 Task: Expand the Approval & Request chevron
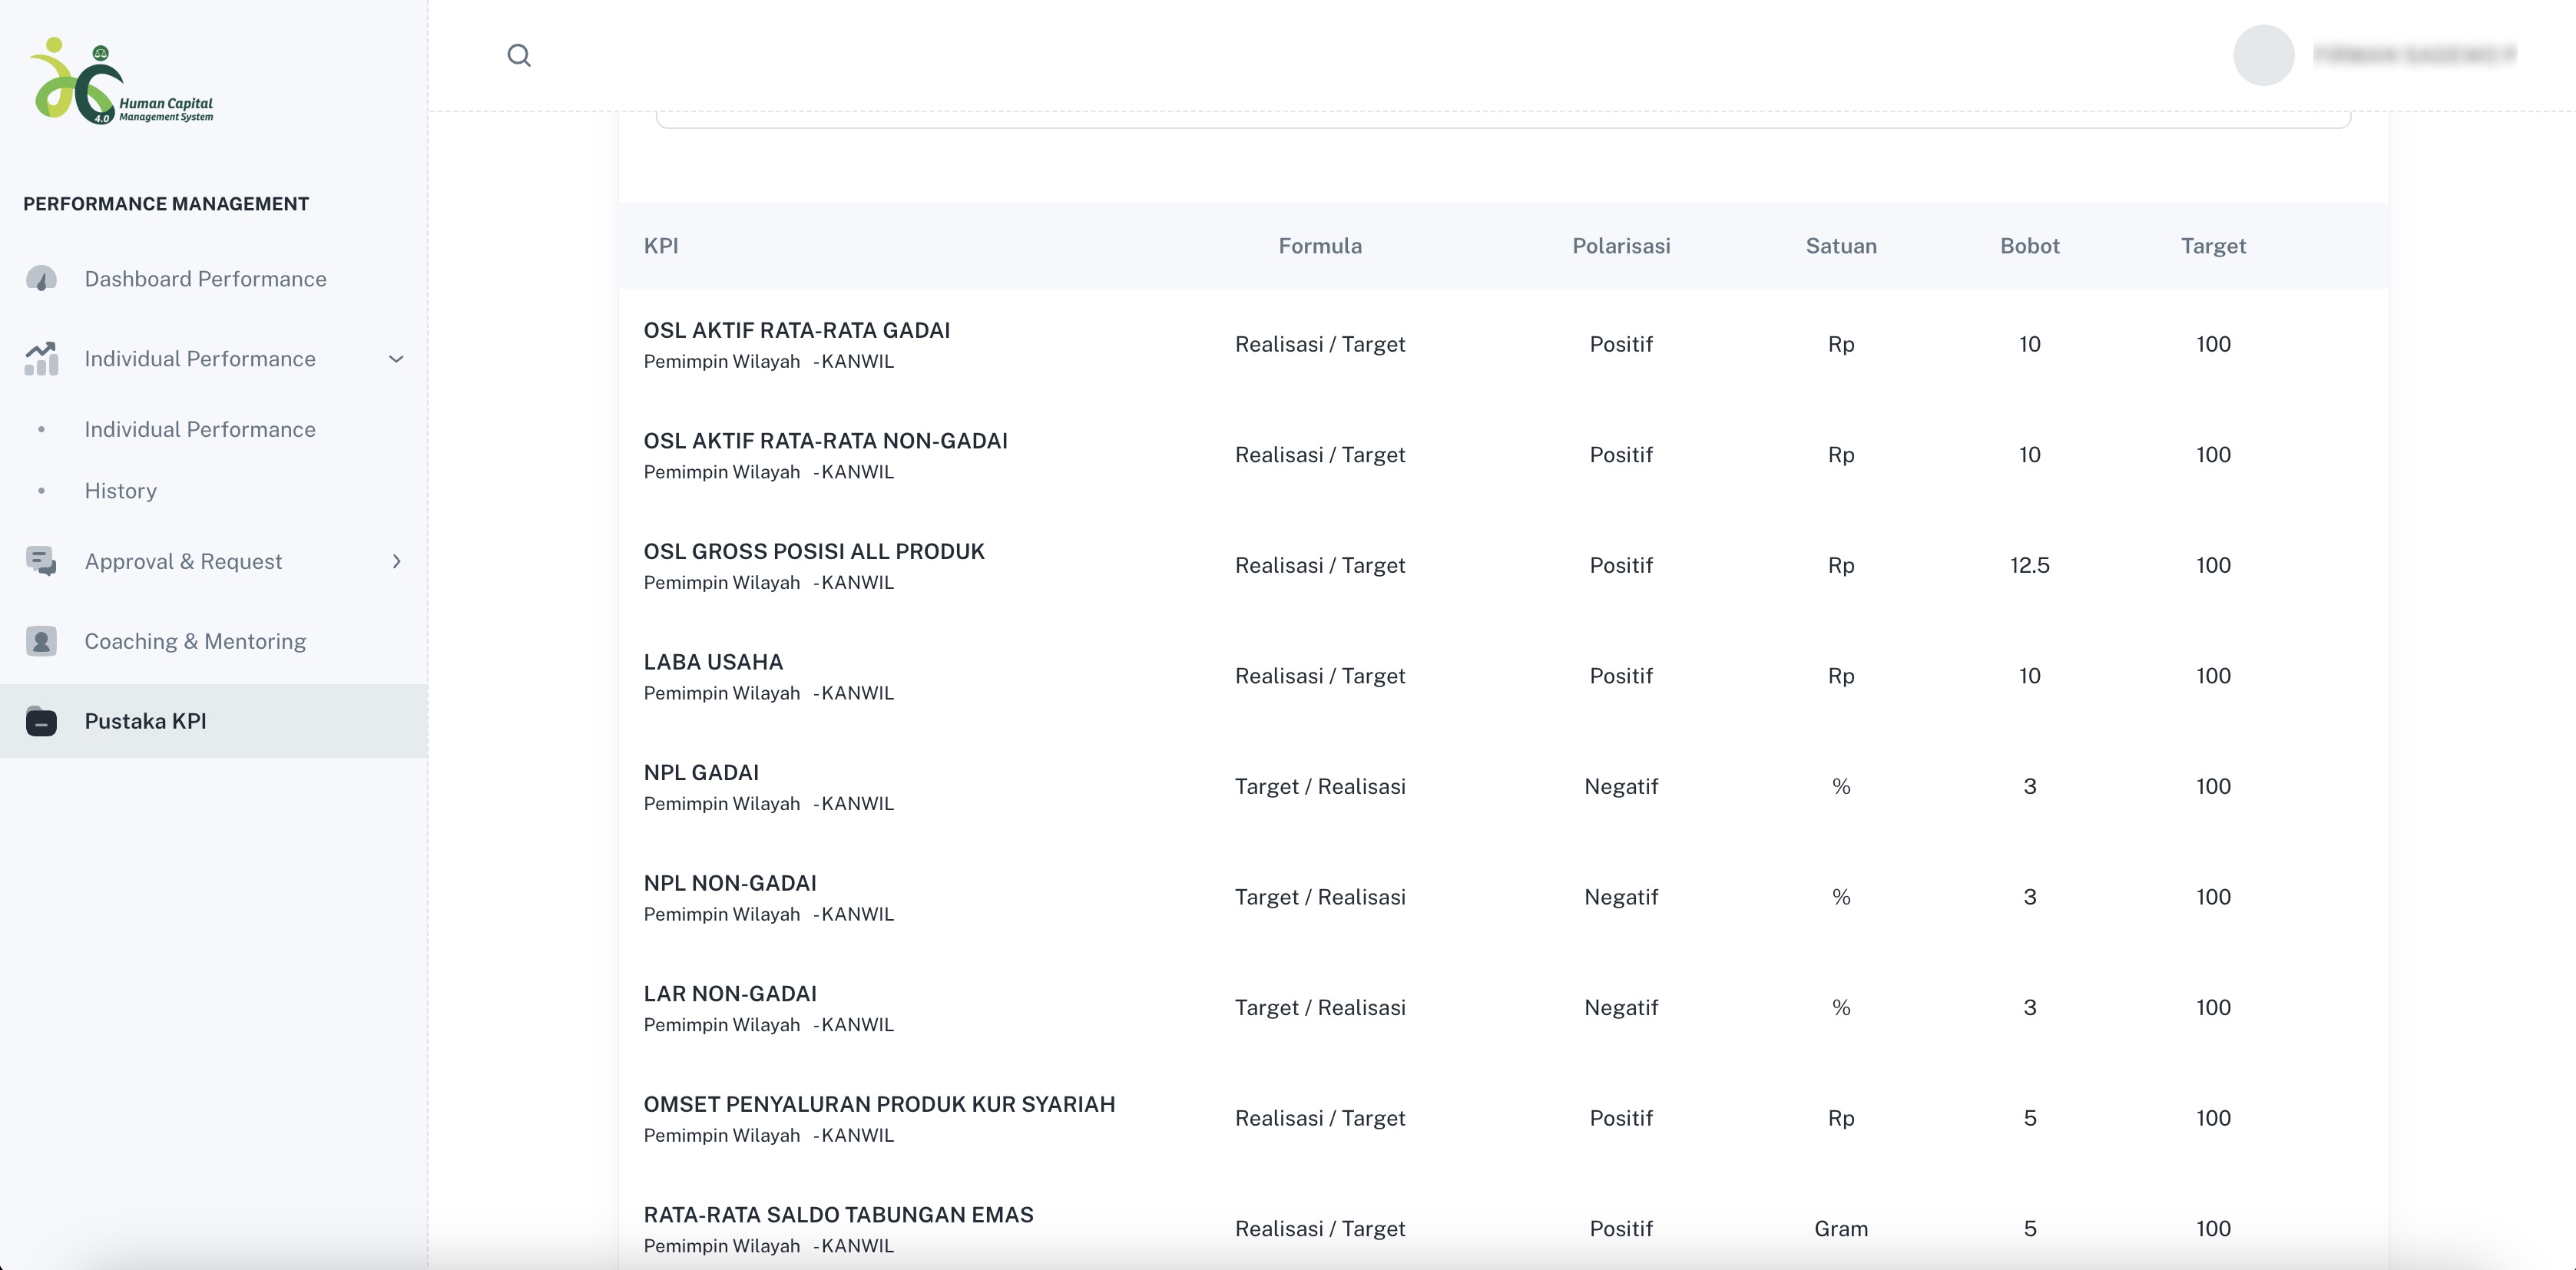pyautogui.click(x=396, y=561)
